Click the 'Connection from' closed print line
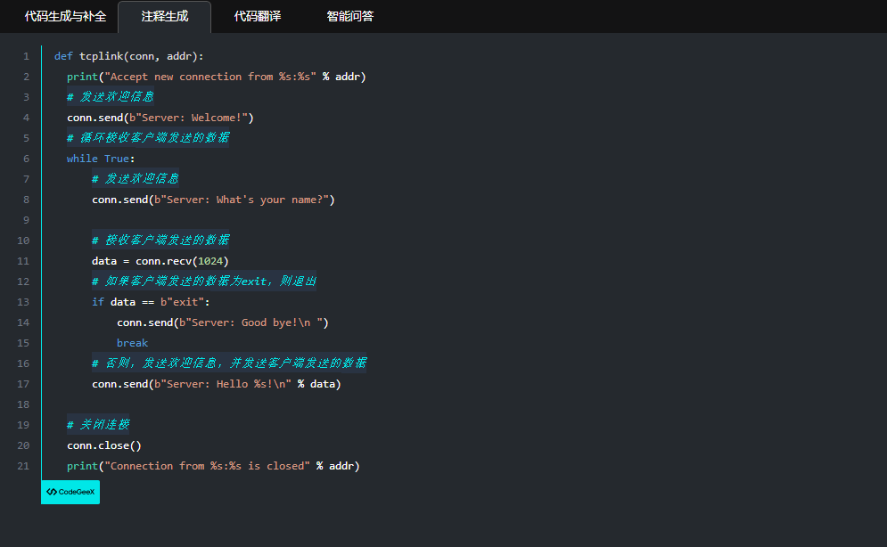The height and width of the screenshot is (547, 887). click(x=212, y=466)
